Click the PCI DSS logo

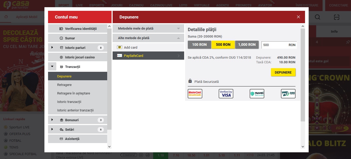pyautogui.click(x=288, y=94)
